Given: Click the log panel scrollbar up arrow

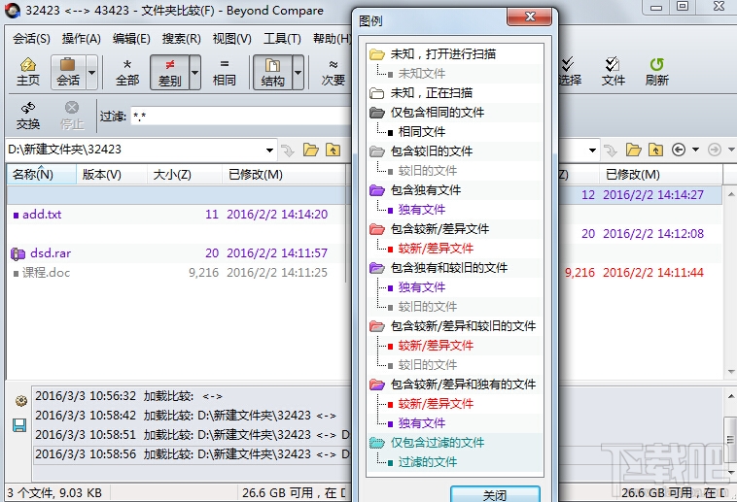Looking at the screenshot, I should click(x=731, y=397).
